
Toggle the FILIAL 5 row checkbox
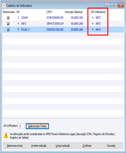pyautogui.click(x=8, y=30)
